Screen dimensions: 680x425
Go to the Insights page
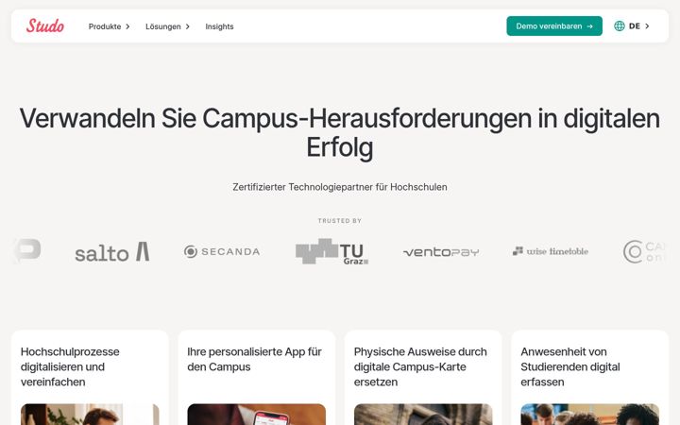point(219,26)
